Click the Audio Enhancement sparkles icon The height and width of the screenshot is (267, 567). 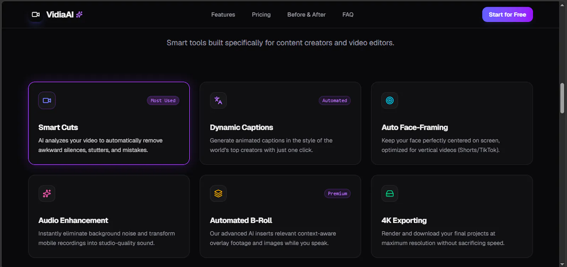(47, 194)
